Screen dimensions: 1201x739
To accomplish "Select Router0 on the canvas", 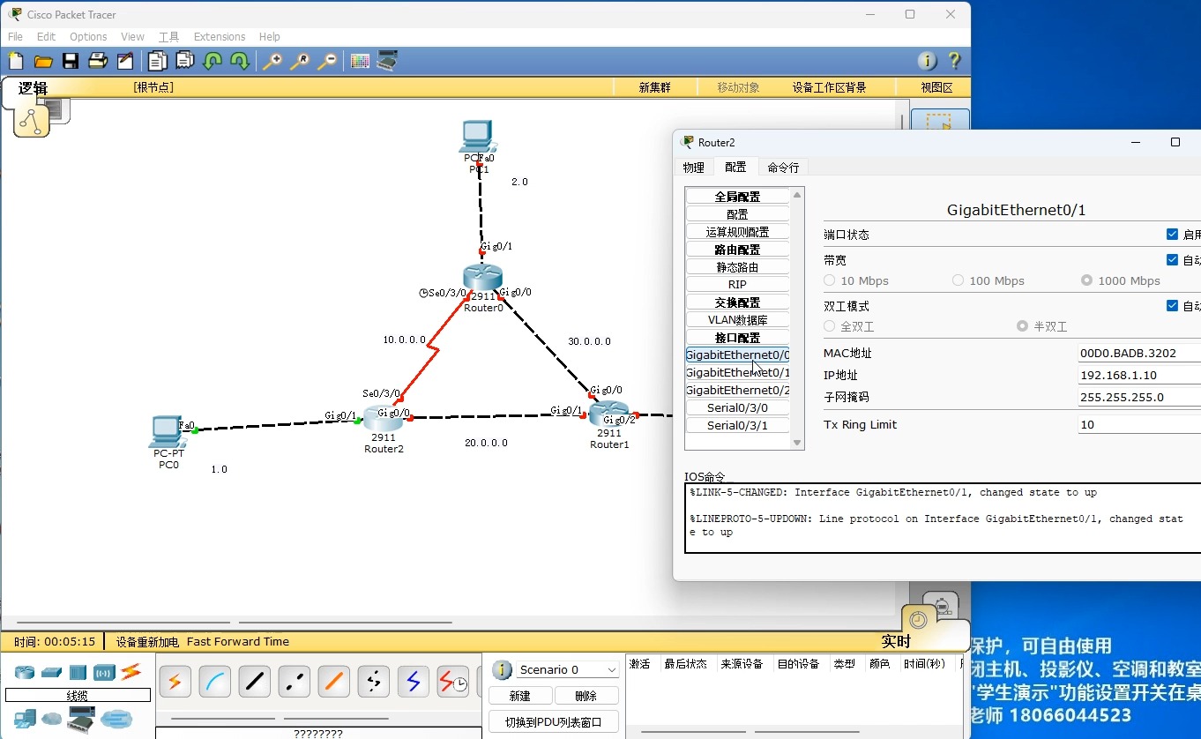I will coord(482,279).
